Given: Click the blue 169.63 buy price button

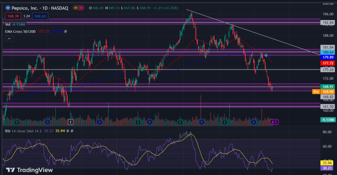Looking at the screenshot, I should [40, 16].
